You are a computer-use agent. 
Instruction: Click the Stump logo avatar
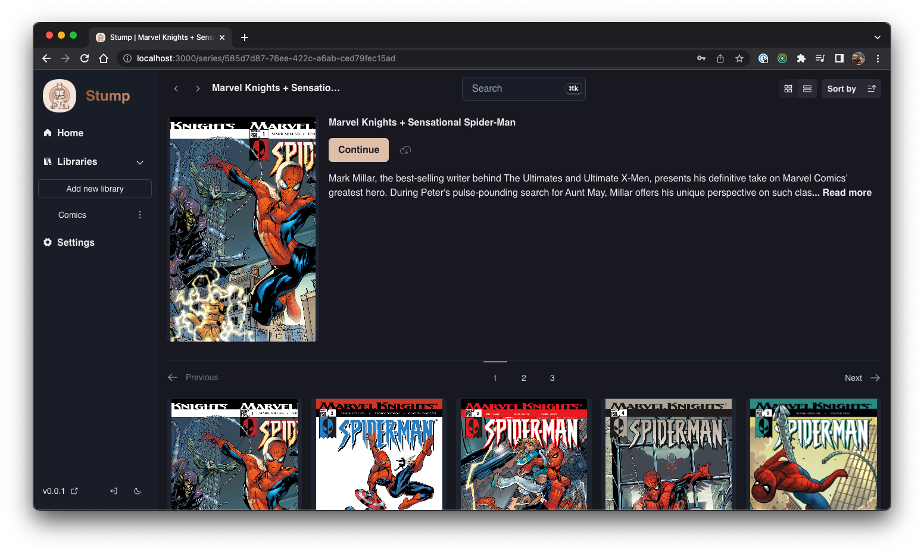[60, 96]
